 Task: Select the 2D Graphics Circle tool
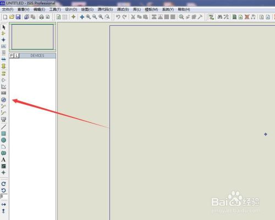tap(3, 140)
